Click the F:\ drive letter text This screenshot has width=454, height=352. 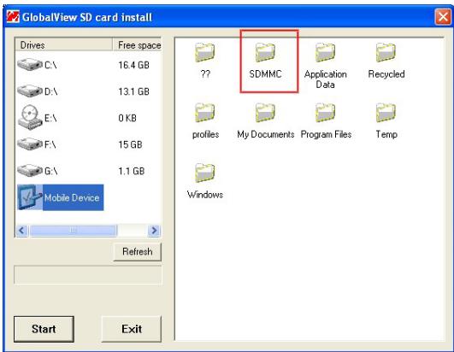[x=50, y=144]
